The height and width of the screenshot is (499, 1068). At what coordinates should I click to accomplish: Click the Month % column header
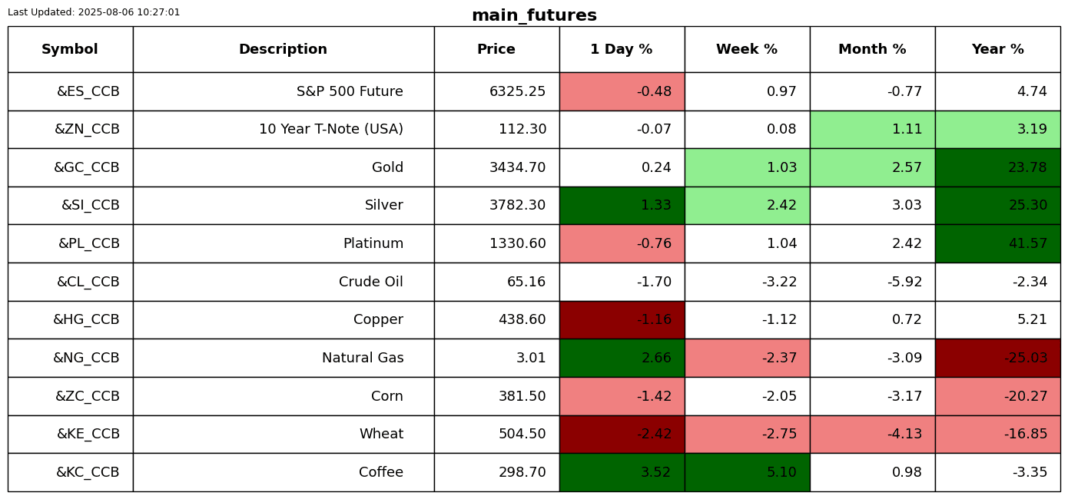(x=872, y=50)
